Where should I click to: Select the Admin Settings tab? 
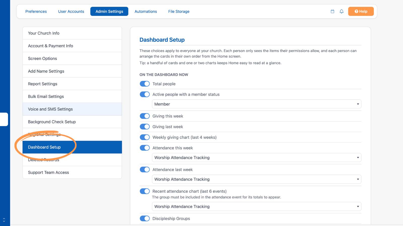[x=109, y=11]
